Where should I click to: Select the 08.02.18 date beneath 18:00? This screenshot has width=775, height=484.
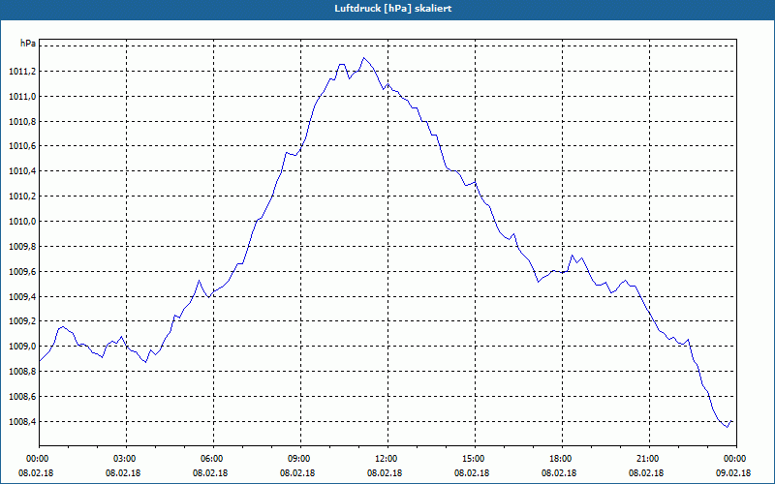click(x=559, y=473)
